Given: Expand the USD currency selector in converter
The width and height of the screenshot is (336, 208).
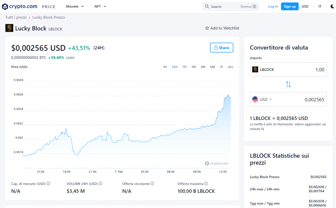Looking at the screenshot, I should click(x=266, y=99).
